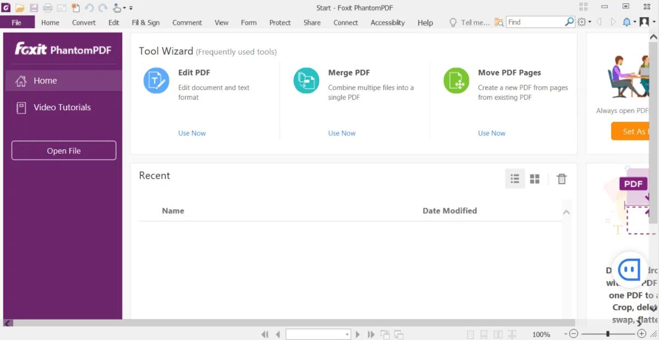659x340 pixels.
Task: Click the magnifier search icon in Find box
Action: point(569,21)
